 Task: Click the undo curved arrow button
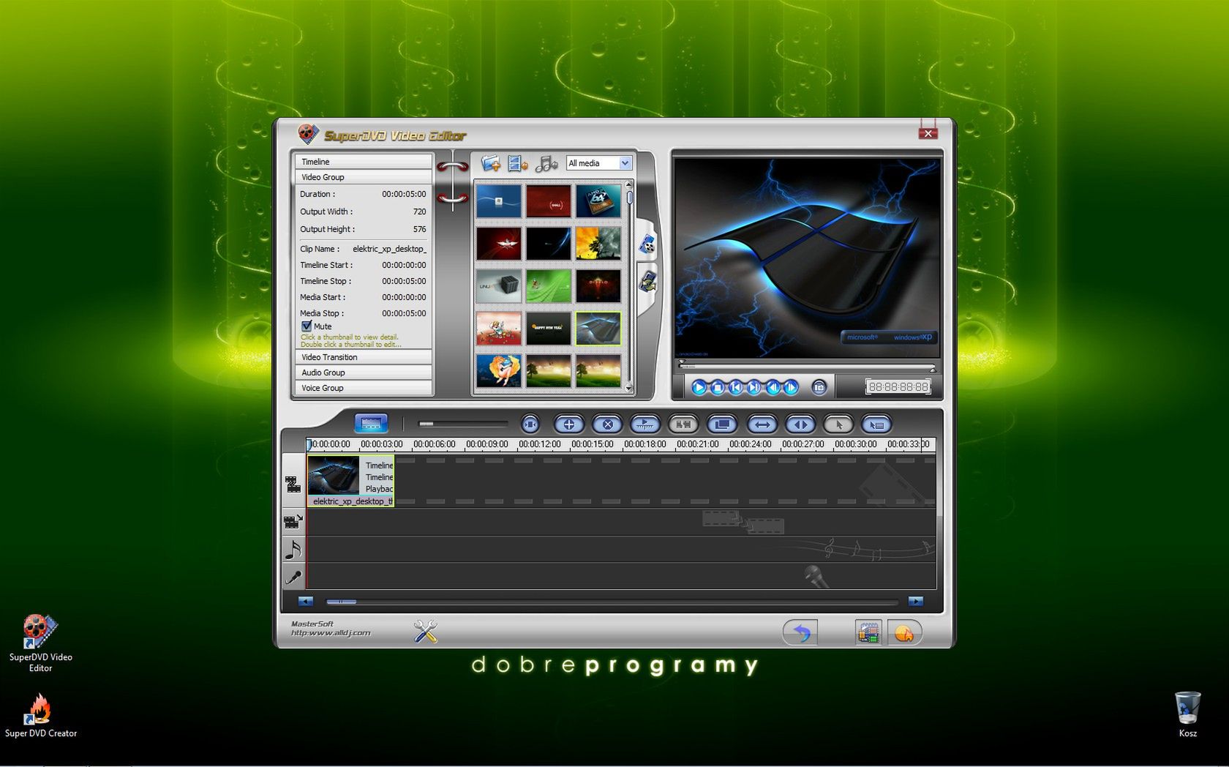(x=800, y=632)
